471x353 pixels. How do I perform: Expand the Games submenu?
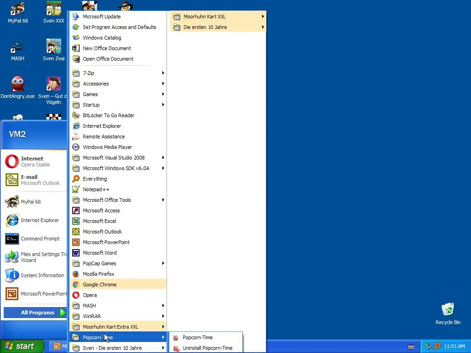(118, 94)
